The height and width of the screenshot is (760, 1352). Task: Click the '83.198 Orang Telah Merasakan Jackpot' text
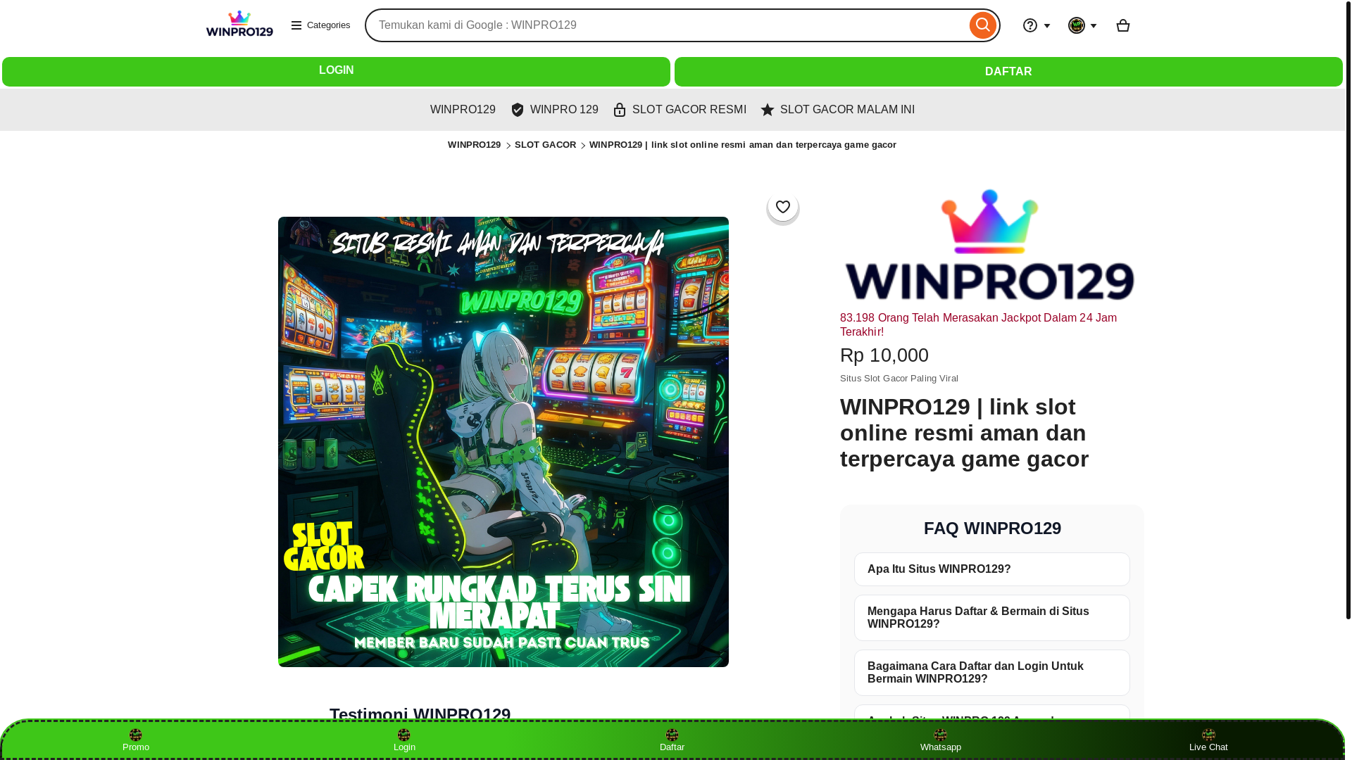click(x=978, y=325)
